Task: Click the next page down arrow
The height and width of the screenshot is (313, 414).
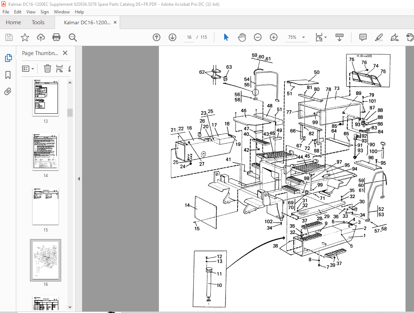Action: point(172,37)
